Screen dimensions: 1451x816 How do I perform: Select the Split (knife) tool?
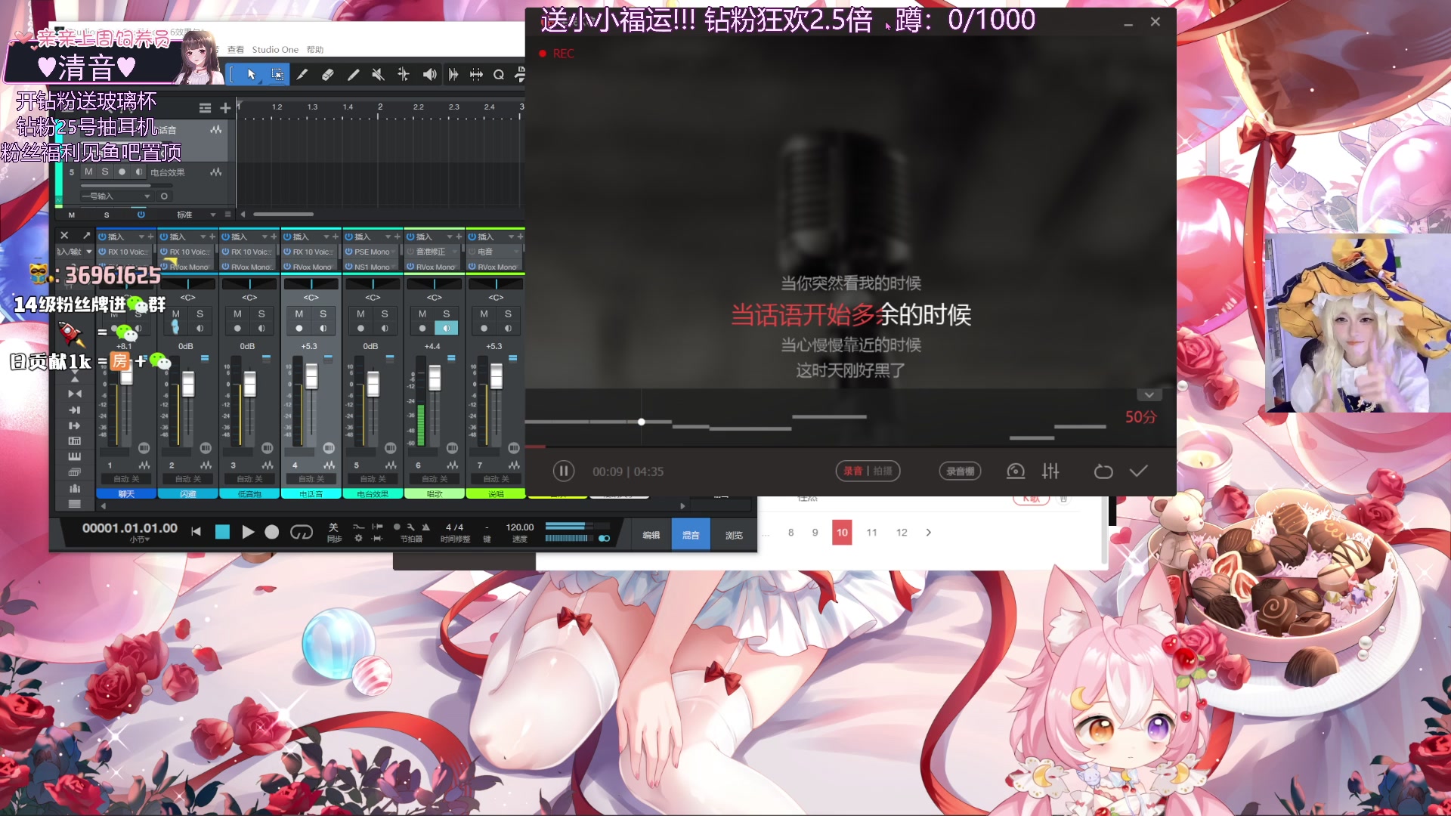[302, 74]
